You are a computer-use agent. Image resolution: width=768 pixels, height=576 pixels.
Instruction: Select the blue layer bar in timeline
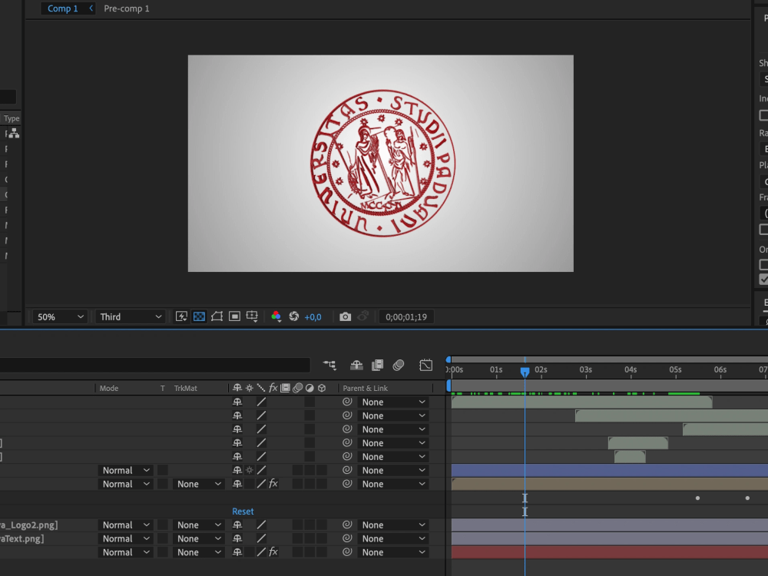pyautogui.click(x=609, y=470)
